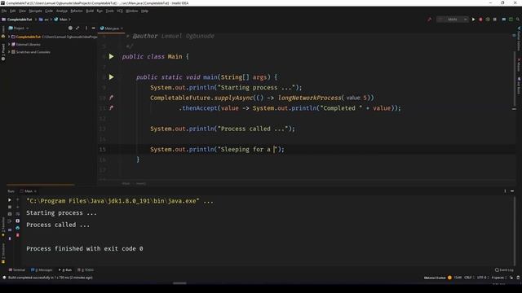Open Messages tool window tab

42,270
